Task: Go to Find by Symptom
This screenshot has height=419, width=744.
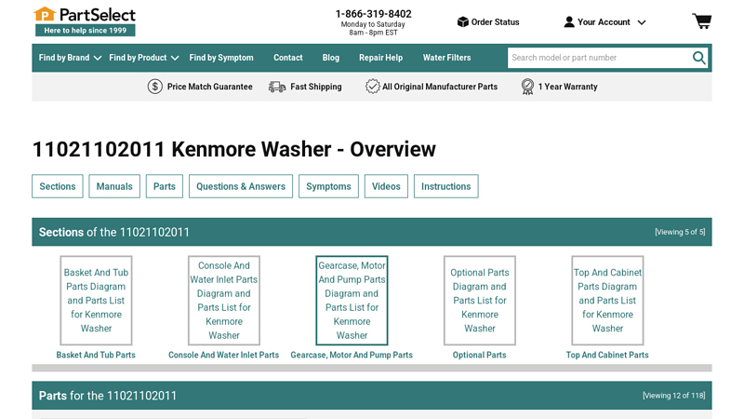Action: [x=221, y=58]
